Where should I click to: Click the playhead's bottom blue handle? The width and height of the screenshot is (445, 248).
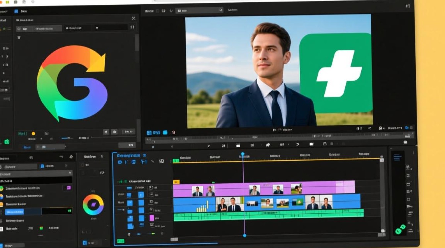pos(245,235)
